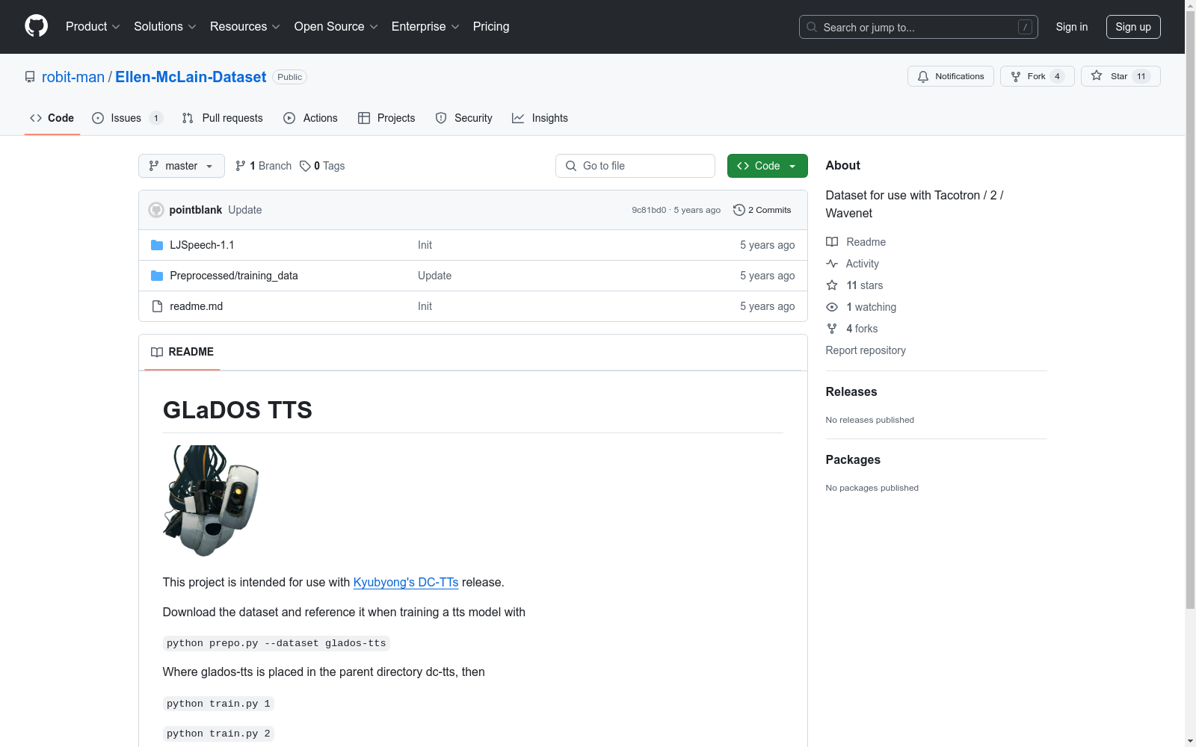Open pointblank's commit author link
The height and width of the screenshot is (747, 1196).
[x=196, y=210]
